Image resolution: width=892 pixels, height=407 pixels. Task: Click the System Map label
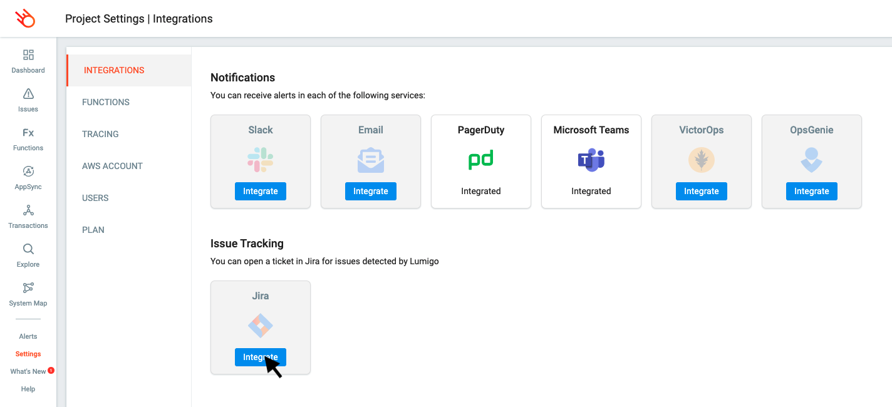(28, 303)
